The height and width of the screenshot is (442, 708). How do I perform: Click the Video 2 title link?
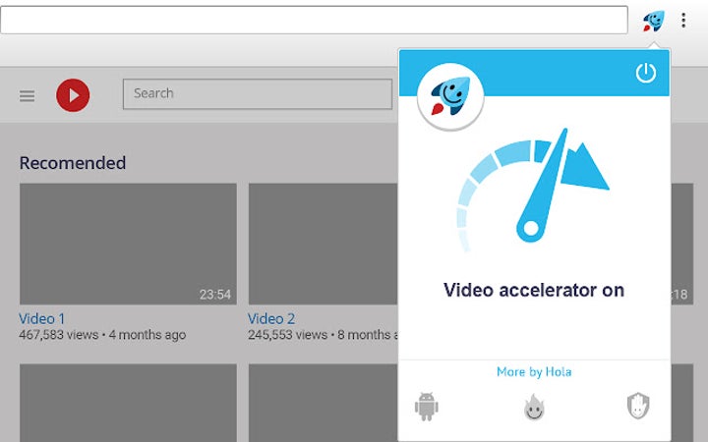point(271,318)
